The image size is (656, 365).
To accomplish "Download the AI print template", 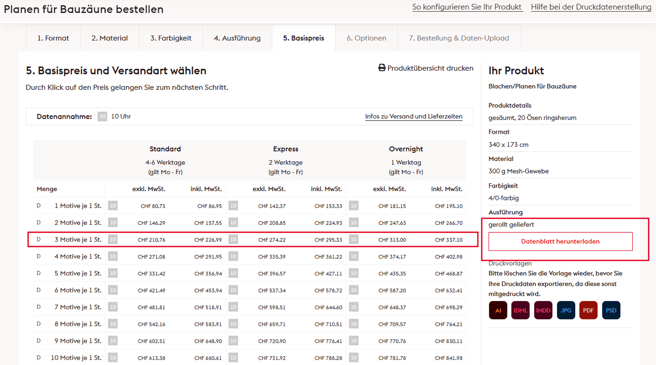I will click(x=498, y=311).
